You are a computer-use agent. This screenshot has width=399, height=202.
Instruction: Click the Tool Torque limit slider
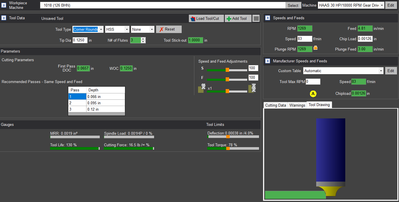233,149
